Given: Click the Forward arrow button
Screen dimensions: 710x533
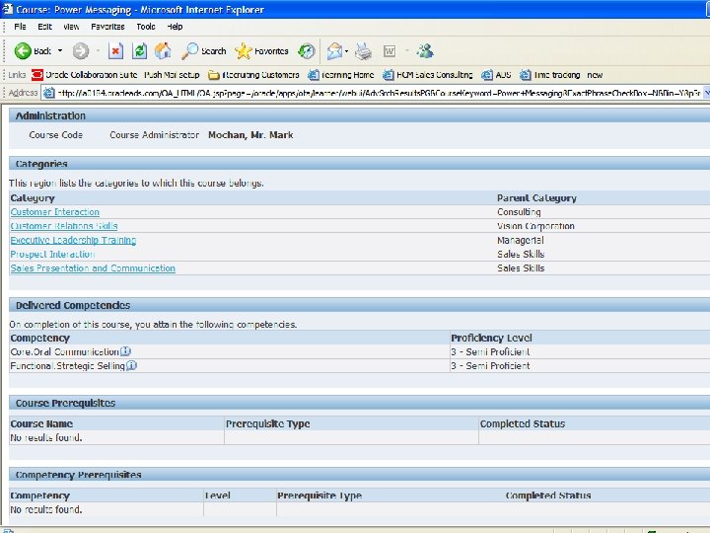Looking at the screenshot, I should 81,50.
